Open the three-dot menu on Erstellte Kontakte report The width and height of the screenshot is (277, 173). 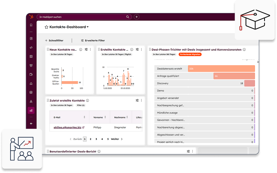coord(141,49)
